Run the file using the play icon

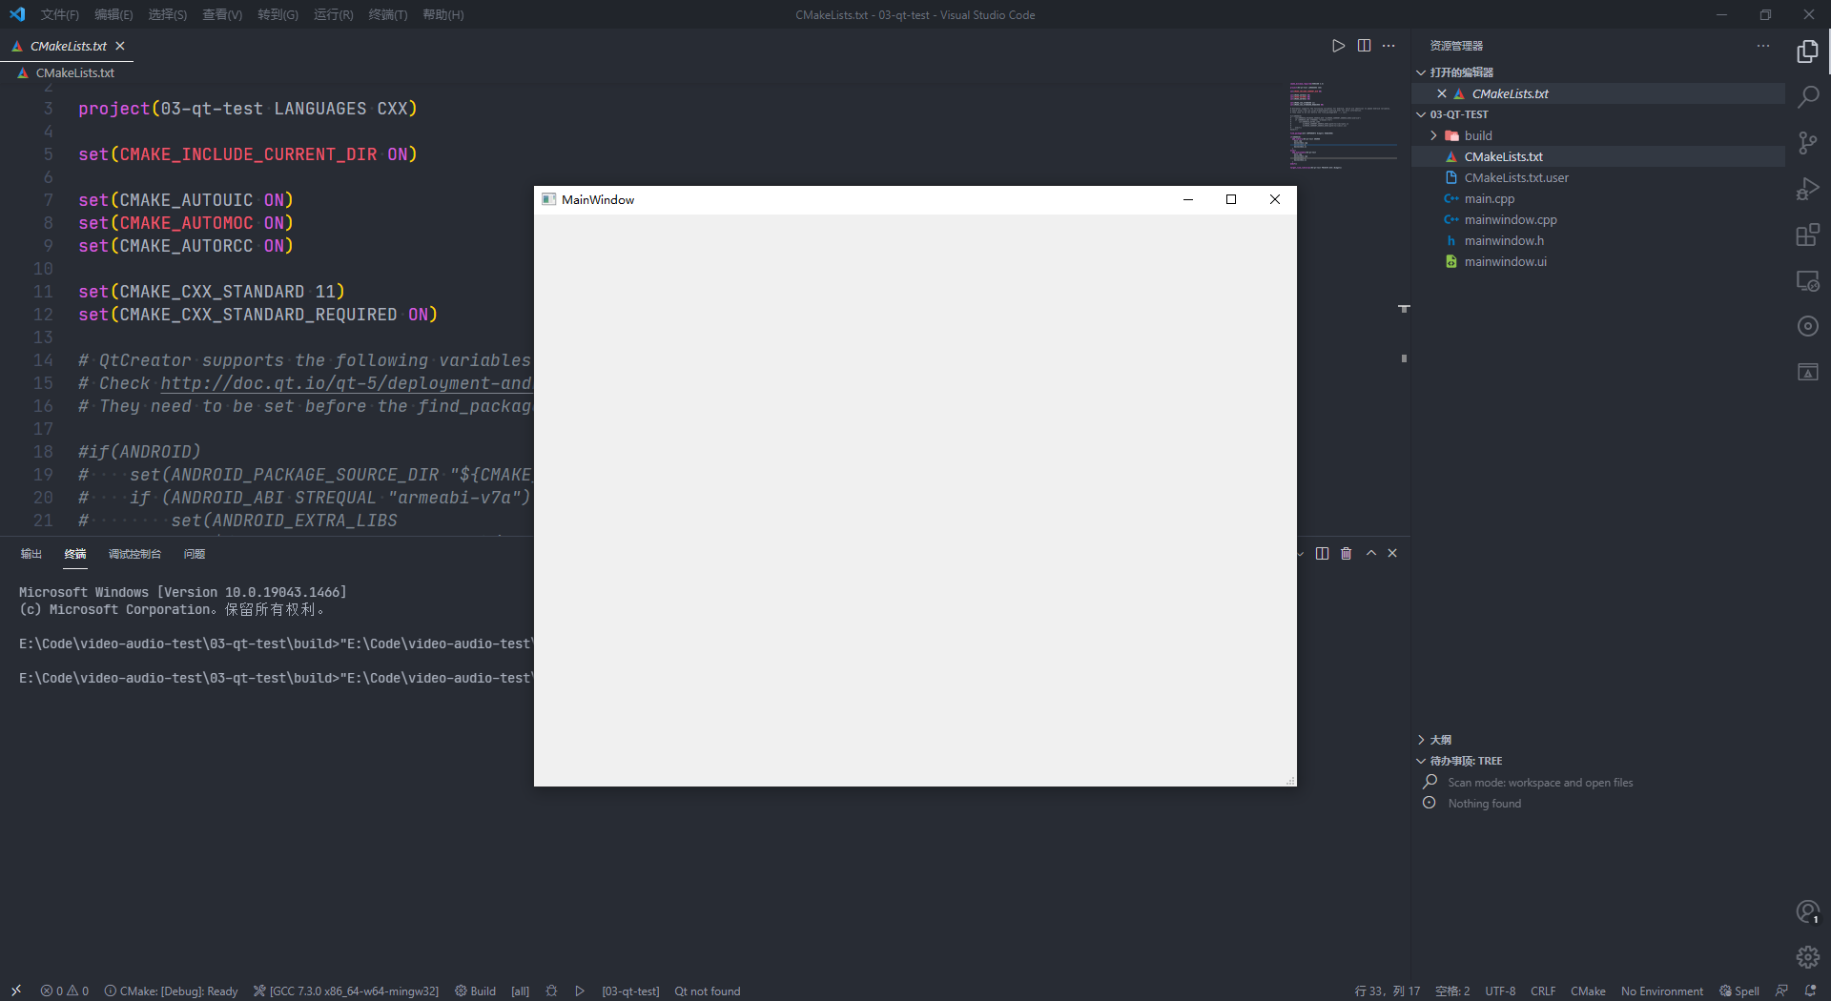click(x=1338, y=45)
